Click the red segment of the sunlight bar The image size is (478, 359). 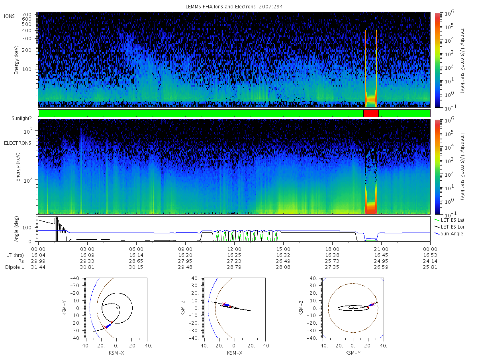point(371,113)
